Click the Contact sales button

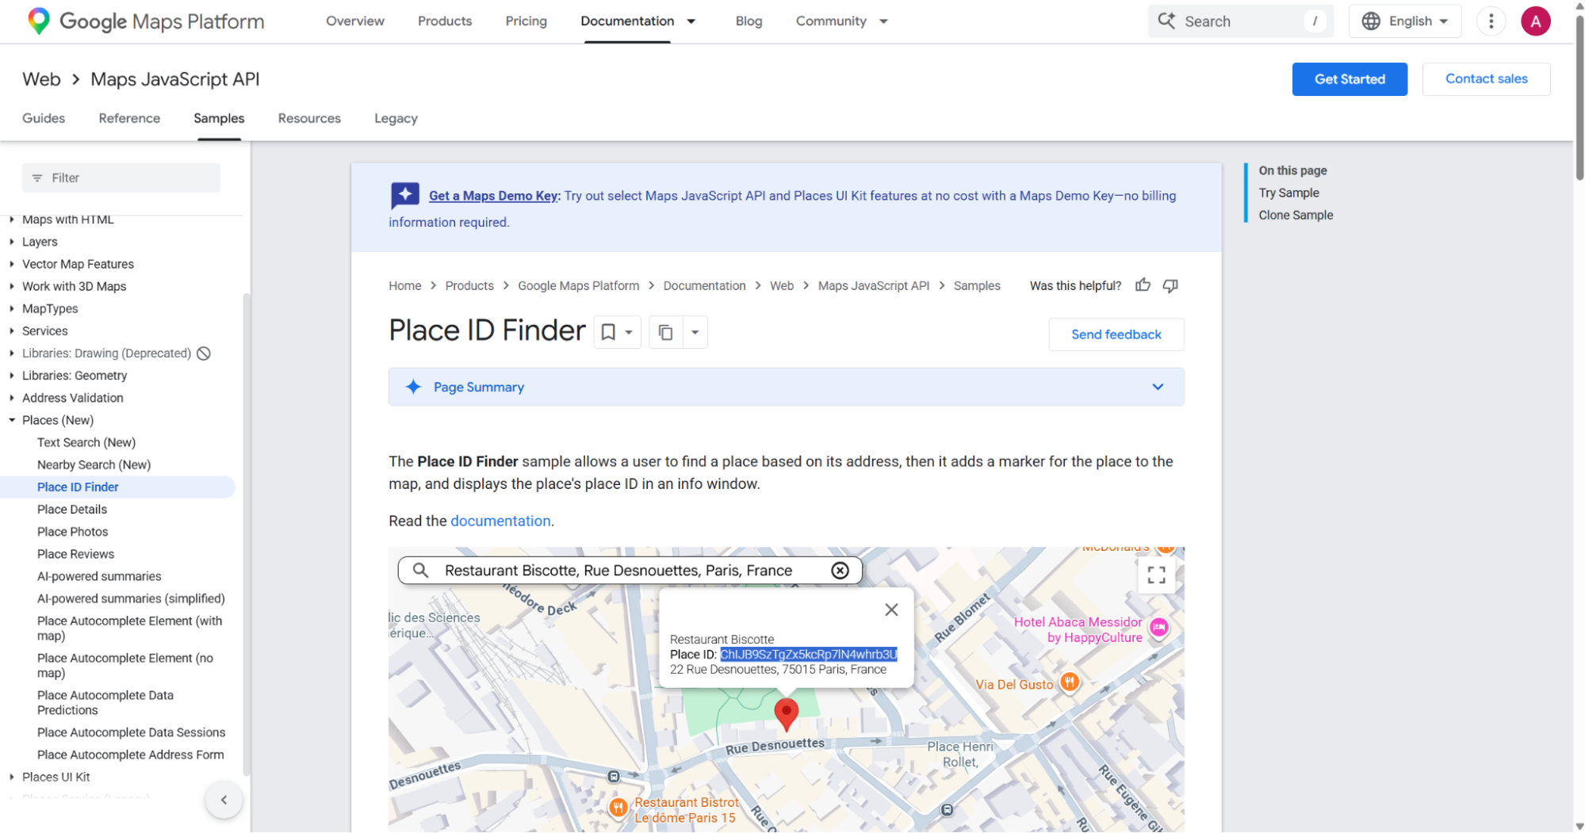pyautogui.click(x=1486, y=79)
